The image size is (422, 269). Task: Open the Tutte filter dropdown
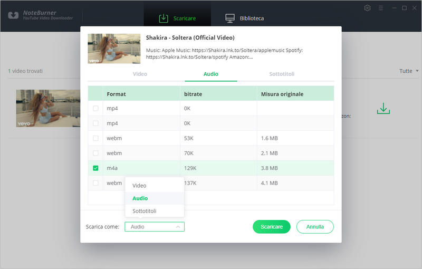click(x=408, y=71)
